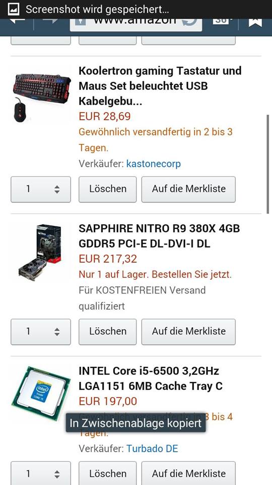The width and height of the screenshot is (272, 485).
Task: Open seller link Turbado DE
Action: point(152,449)
